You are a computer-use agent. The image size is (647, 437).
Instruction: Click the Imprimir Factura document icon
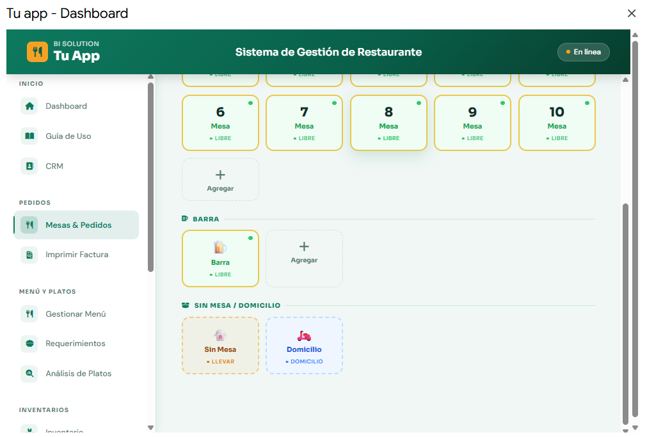(x=29, y=255)
